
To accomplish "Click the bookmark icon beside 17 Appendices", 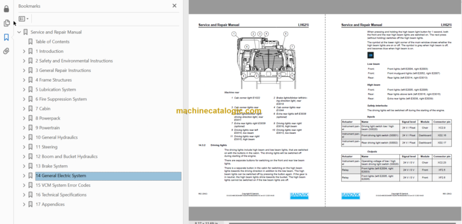I will pos(30,204).
